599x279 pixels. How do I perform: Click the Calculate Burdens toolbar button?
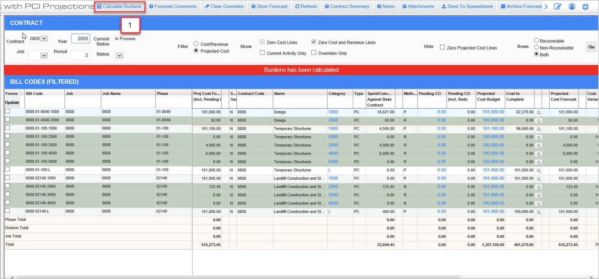pyautogui.click(x=119, y=6)
